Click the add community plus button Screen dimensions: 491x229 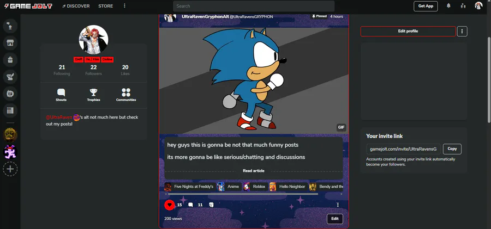pos(10,169)
